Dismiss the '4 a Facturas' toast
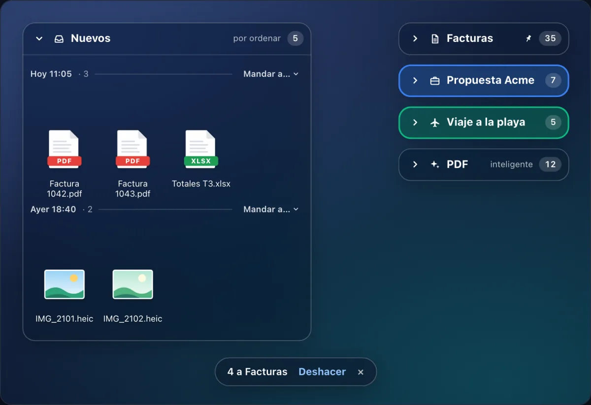 [x=361, y=372]
